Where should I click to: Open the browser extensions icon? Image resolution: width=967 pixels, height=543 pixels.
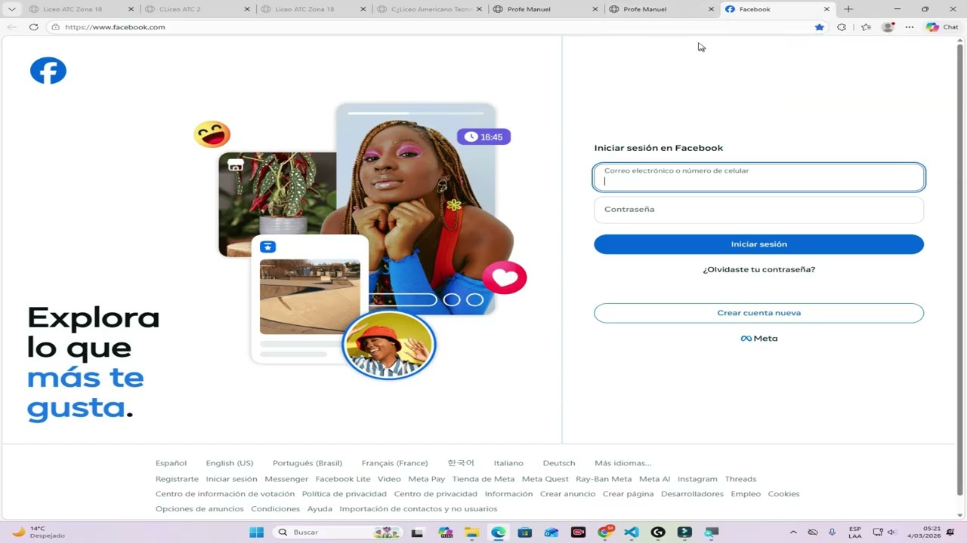coord(842,27)
